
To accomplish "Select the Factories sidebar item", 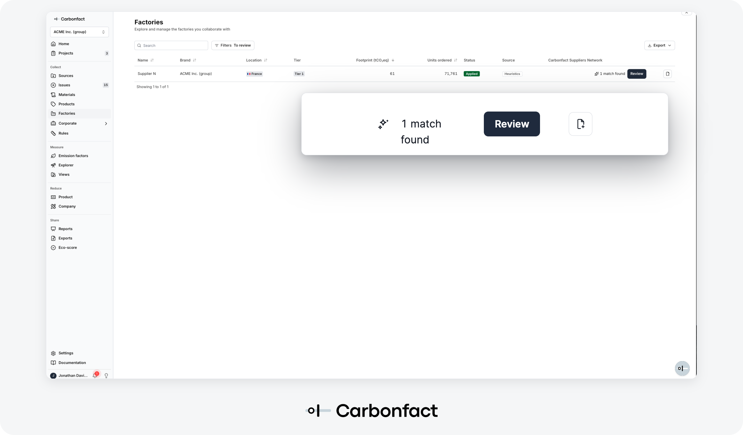I will pos(79,113).
